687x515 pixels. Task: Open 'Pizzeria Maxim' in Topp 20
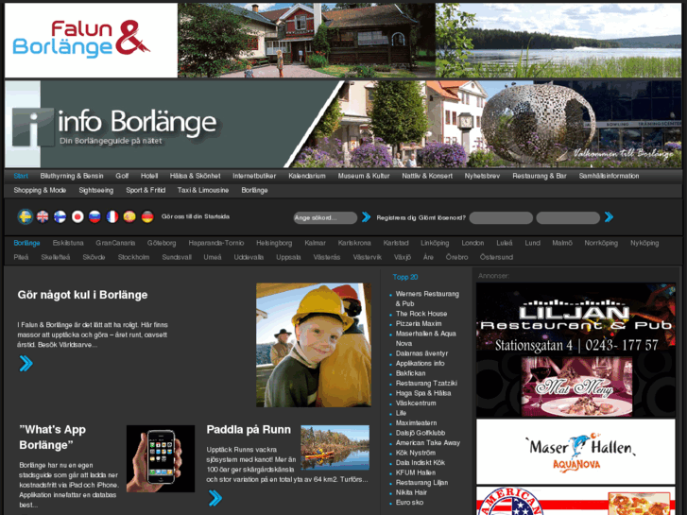tap(419, 323)
